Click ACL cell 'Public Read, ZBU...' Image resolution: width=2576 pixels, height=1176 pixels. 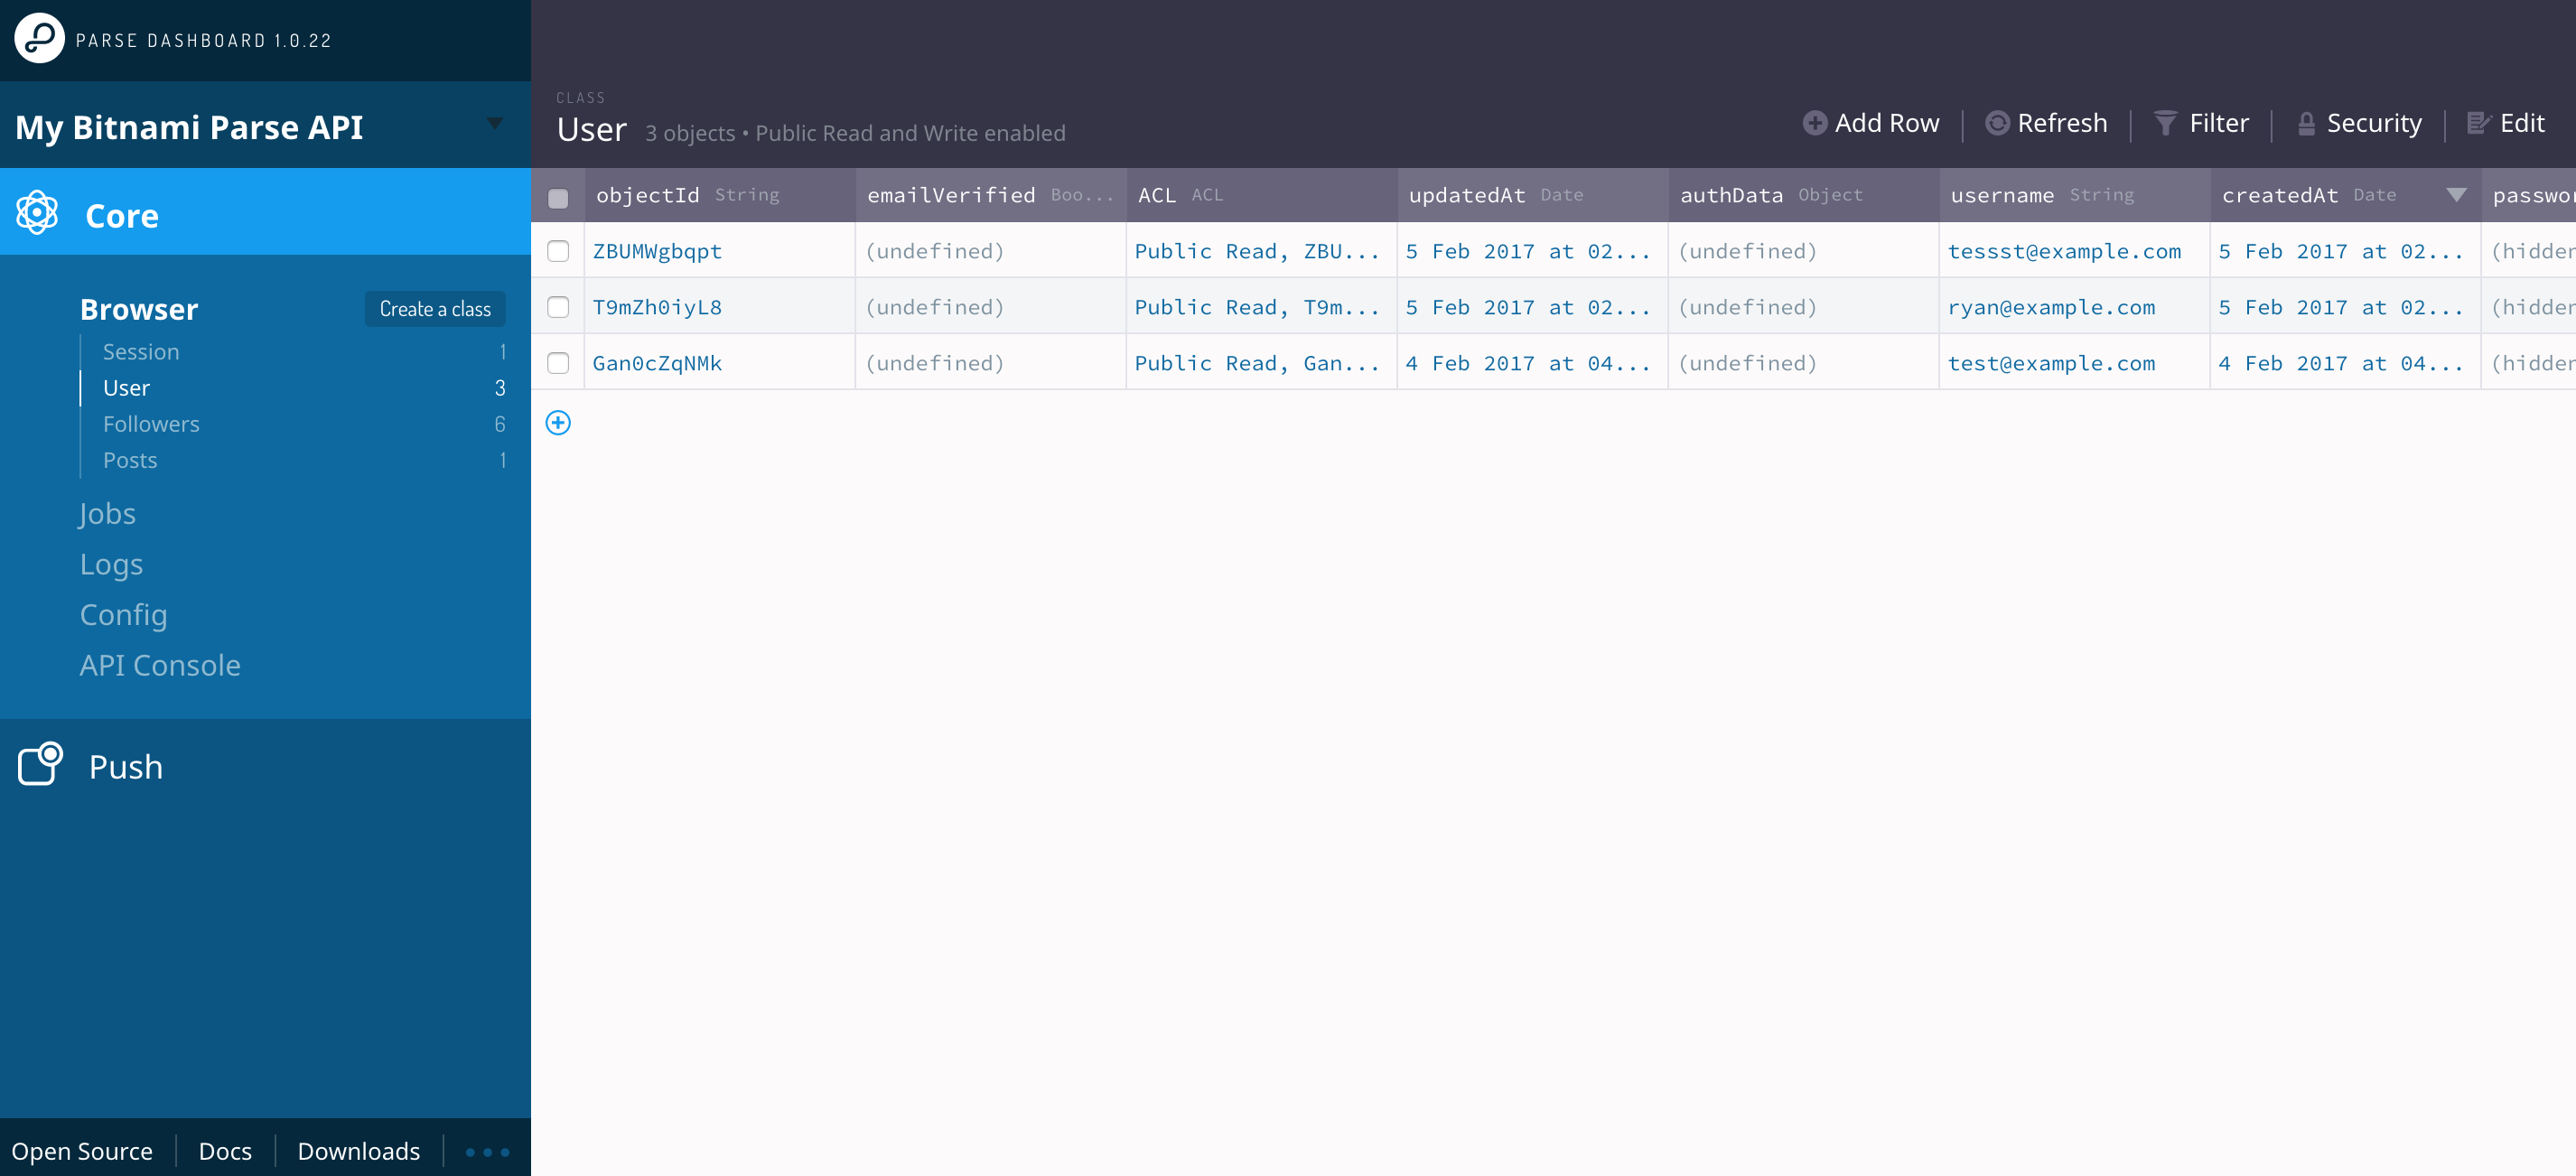click(x=1262, y=251)
